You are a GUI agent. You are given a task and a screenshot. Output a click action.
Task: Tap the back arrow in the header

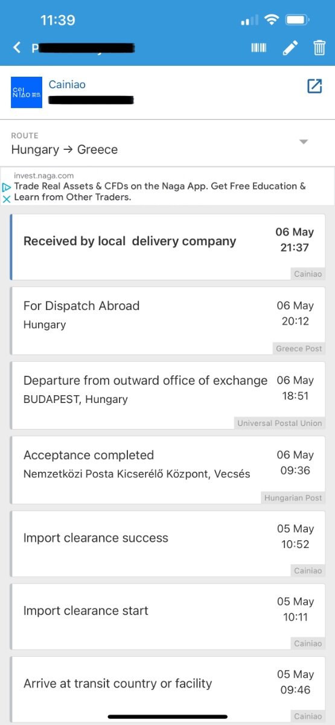coord(17,48)
